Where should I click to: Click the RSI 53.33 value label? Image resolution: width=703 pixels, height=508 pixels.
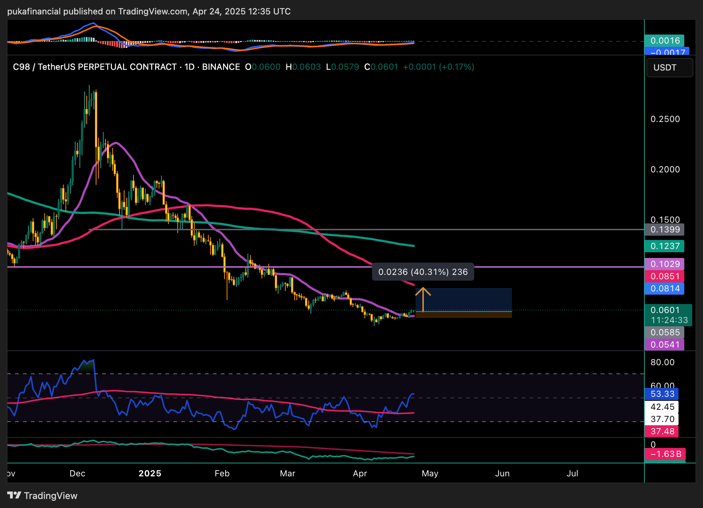[x=661, y=394]
